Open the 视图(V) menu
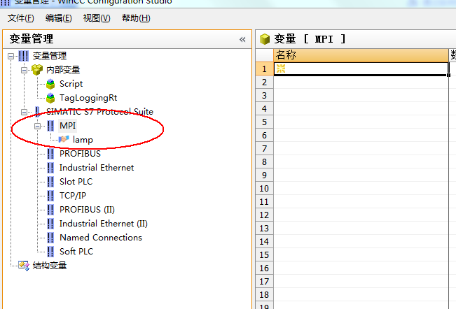Screen dimensions: 456x309 coord(97,17)
